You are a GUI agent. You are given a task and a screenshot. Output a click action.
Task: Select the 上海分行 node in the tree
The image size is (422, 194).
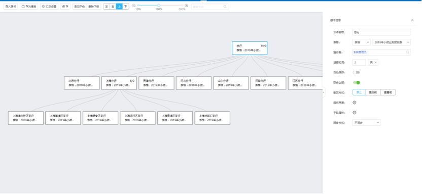[119, 83]
